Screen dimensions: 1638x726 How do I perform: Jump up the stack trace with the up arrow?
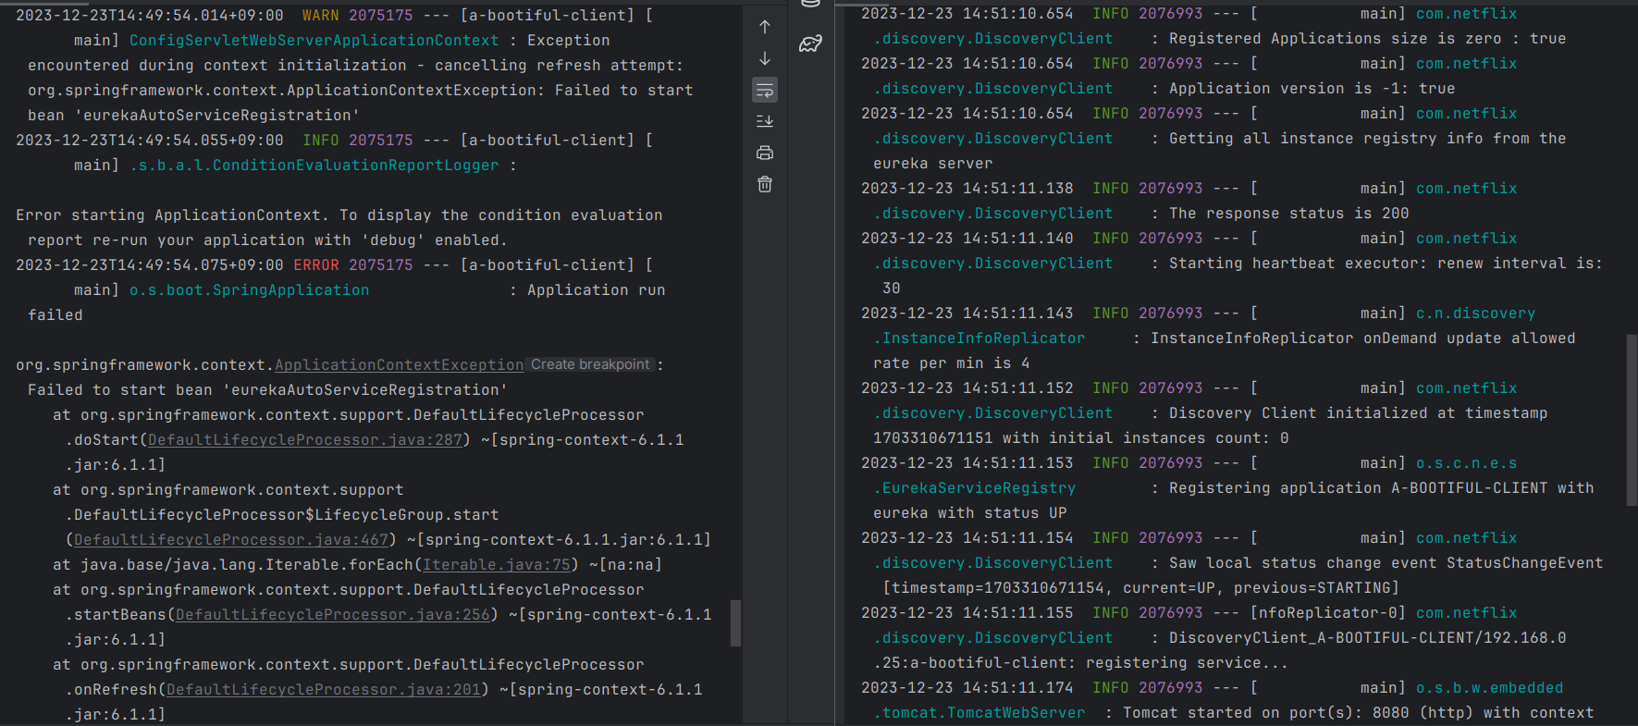pyautogui.click(x=765, y=27)
